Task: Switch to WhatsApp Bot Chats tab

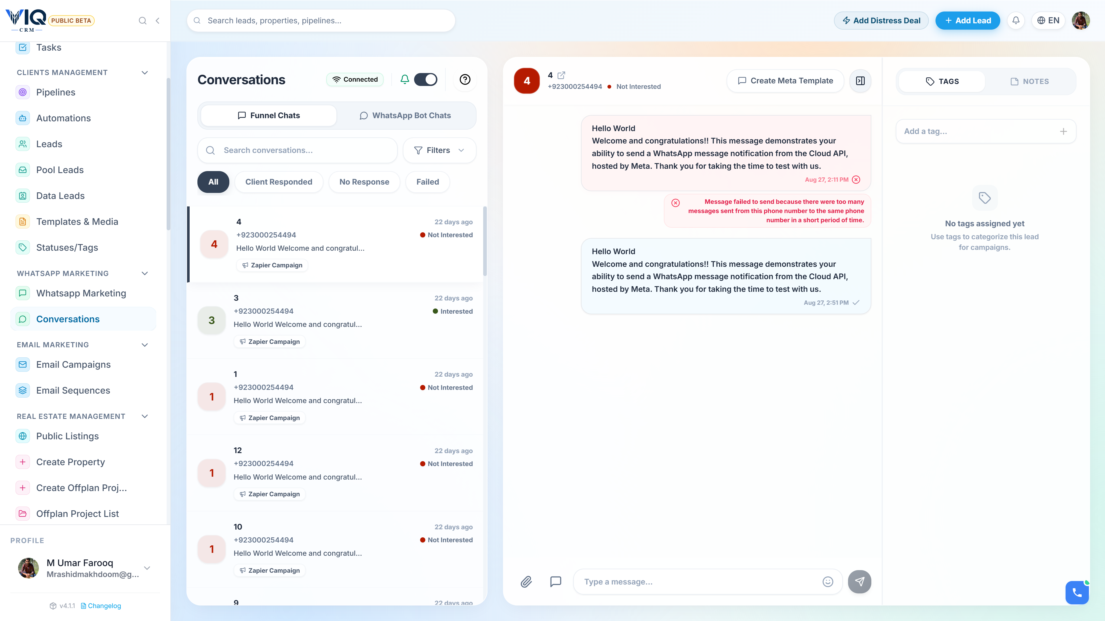Action: click(x=405, y=115)
